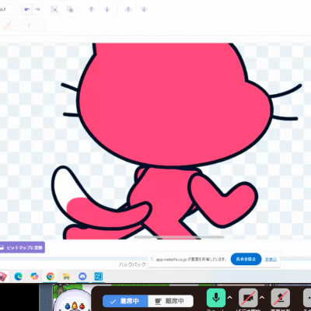Toggle screen sharing in meeting bar
The width and height of the screenshot is (311, 311).
(280, 298)
